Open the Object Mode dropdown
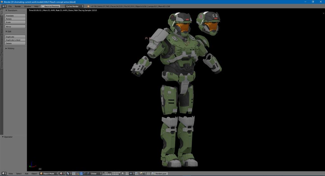This screenshot has width=325, height=176. click(49, 173)
